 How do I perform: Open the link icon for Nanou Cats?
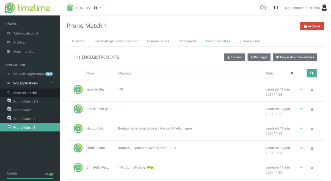302,128
